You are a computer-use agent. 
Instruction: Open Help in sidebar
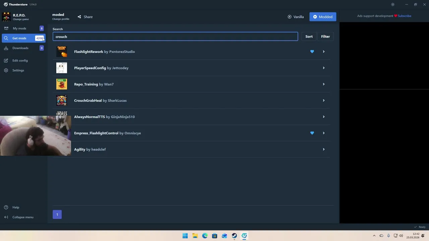pos(16,207)
